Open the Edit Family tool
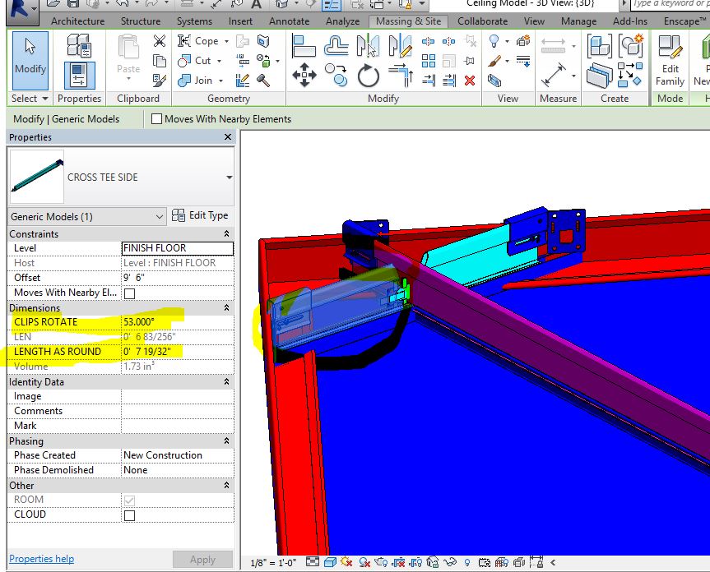The image size is (710, 572). click(x=670, y=60)
